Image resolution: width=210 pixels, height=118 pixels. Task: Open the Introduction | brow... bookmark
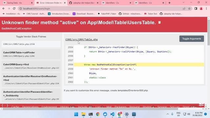click(59, 14)
